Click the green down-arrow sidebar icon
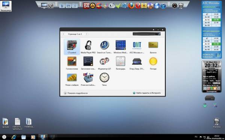This screenshot has height=140, width=225. pyautogui.click(x=205, y=106)
